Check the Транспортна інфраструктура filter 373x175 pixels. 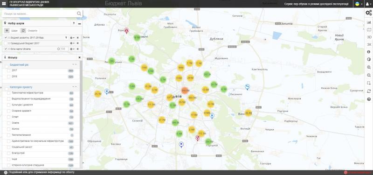[x=8, y=93]
